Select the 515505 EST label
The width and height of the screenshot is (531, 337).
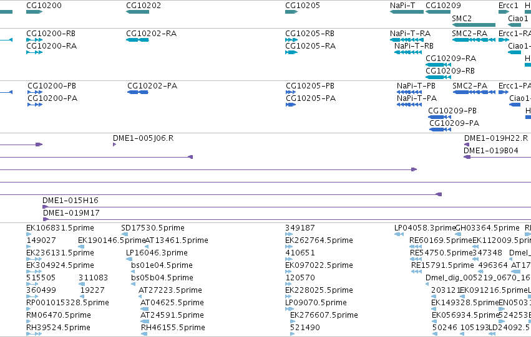[x=41, y=278]
